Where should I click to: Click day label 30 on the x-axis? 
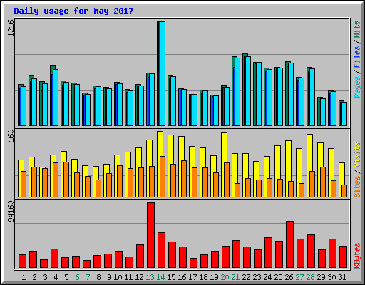coord(331,277)
